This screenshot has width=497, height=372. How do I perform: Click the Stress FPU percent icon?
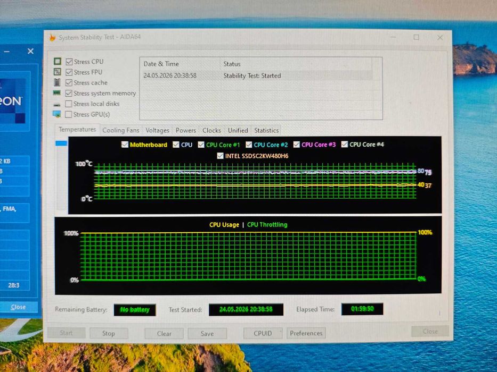pos(57,72)
